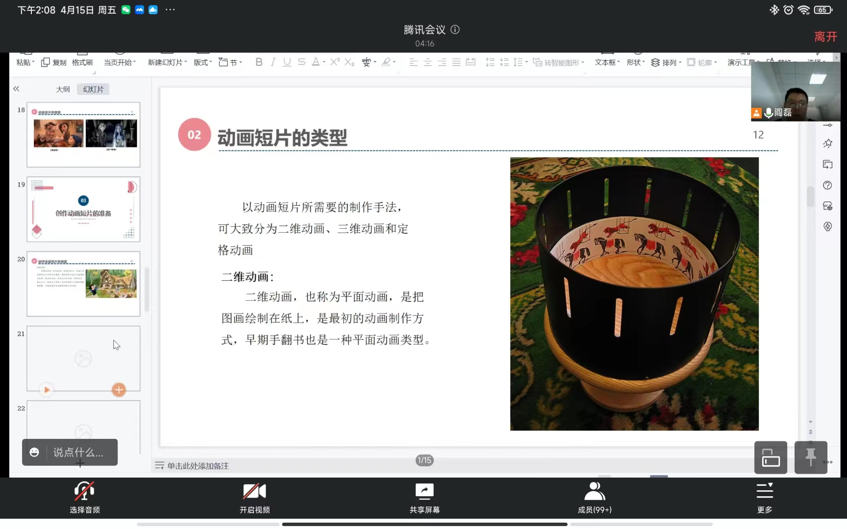
Task: Open the 更多 menu
Action: (x=764, y=491)
